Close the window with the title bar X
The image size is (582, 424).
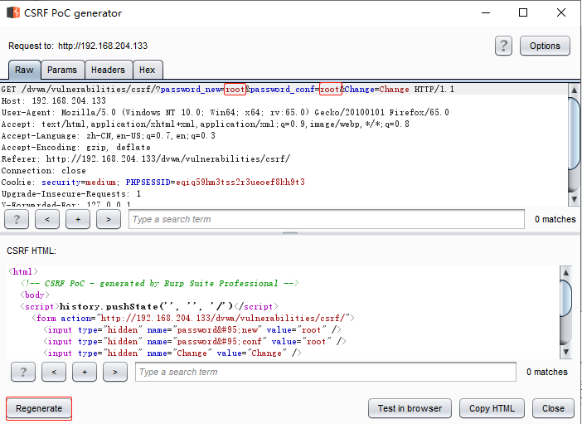tap(561, 12)
